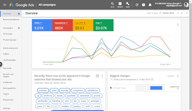Click the 'landmine' search word chip
Screen dimensions: 192x111
coord(48,96)
